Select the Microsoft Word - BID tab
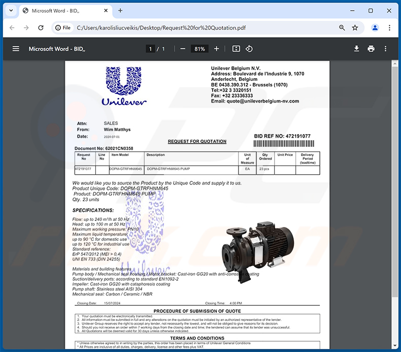Image resolution: width=401 pixels, height=352 pixels. 60,11
